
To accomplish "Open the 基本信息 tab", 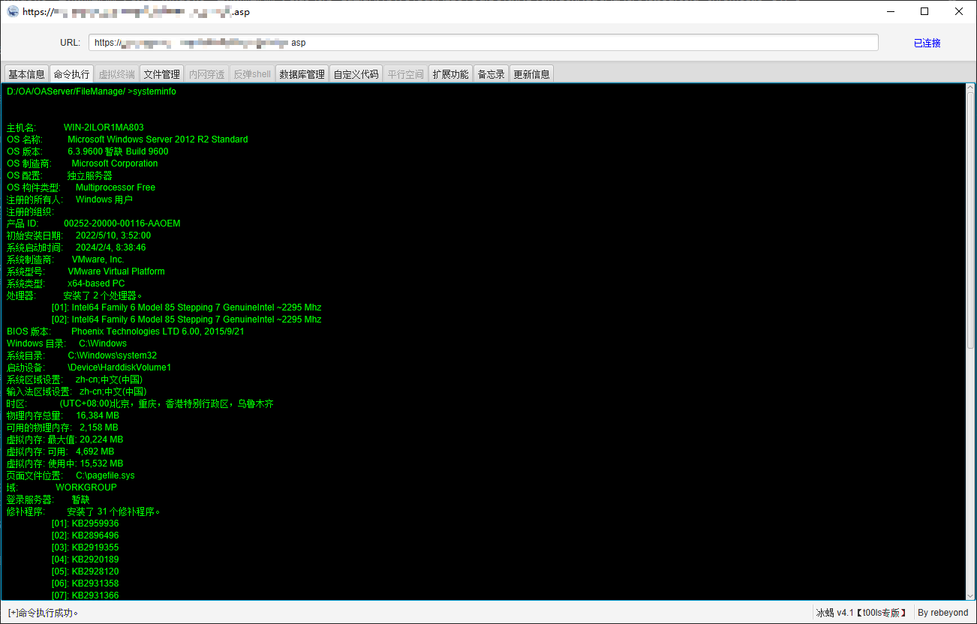I will [x=26, y=74].
